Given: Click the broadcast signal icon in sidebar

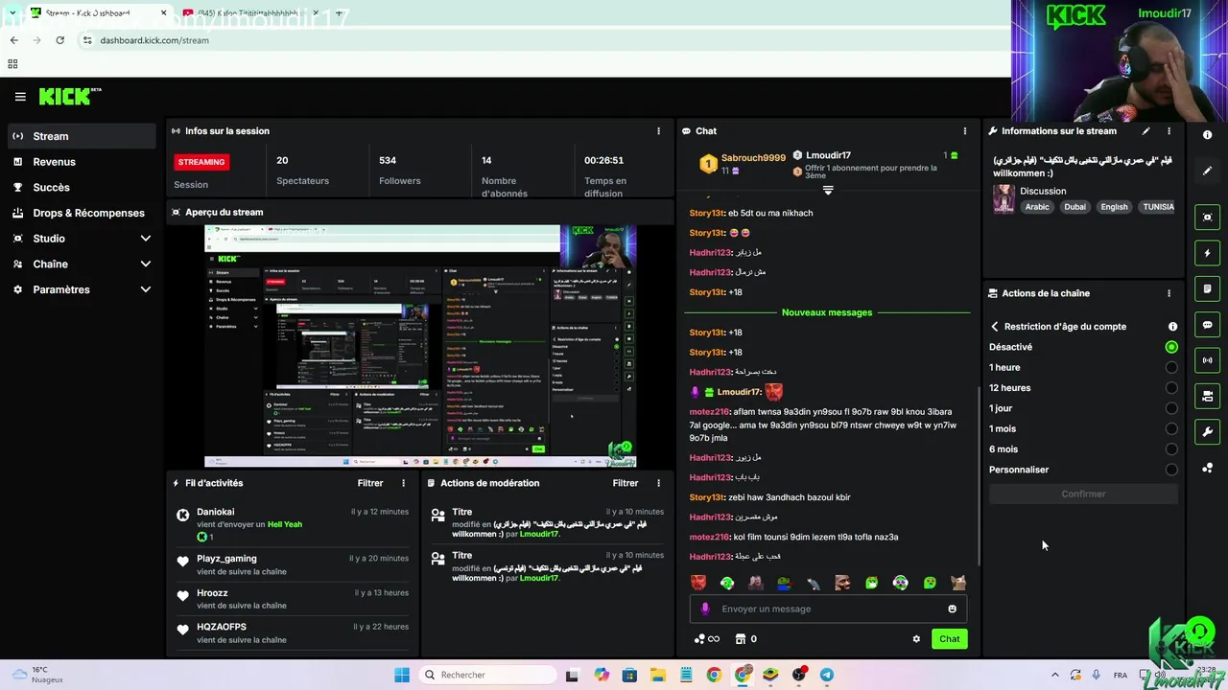Looking at the screenshot, I should [1208, 360].
